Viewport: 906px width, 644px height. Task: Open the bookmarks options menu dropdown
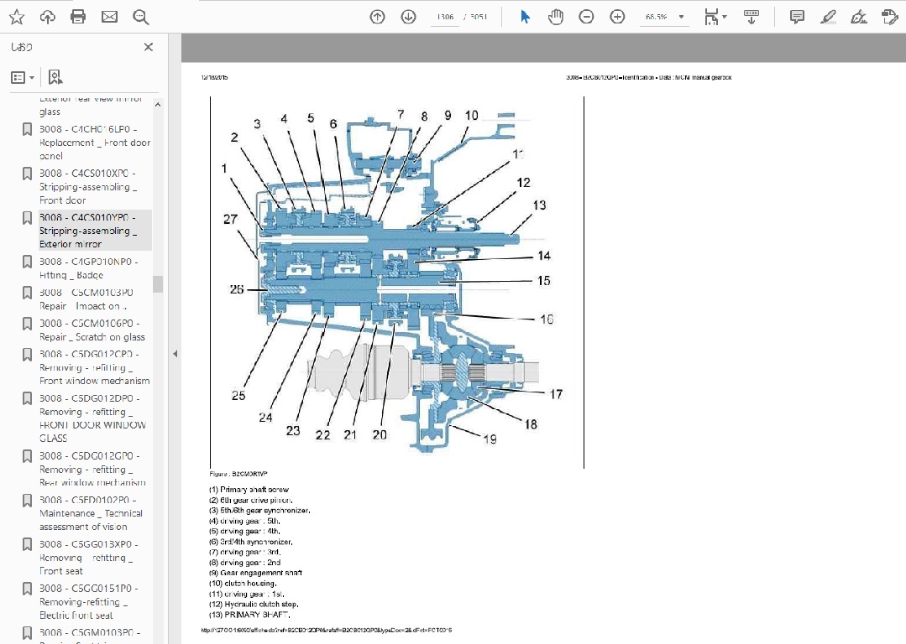pos(23,77)
